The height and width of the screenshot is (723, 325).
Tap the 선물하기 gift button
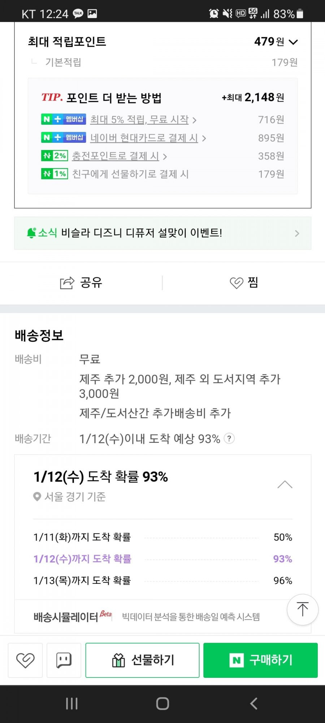coord(142,660)
